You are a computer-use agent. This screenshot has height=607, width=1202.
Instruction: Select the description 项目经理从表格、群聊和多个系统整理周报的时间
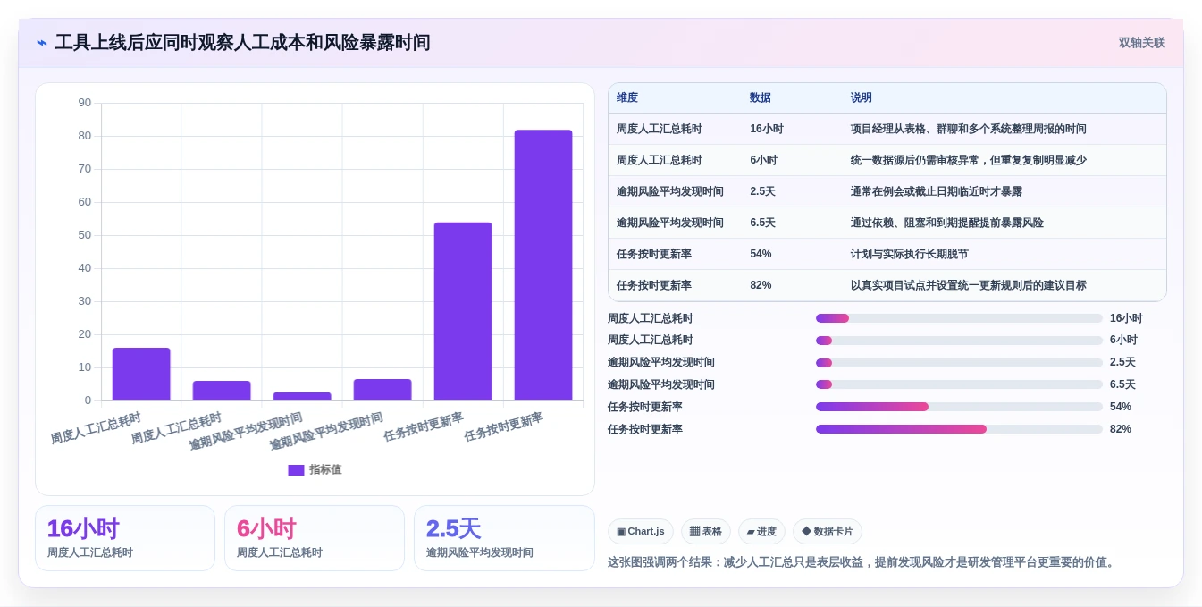969,129
